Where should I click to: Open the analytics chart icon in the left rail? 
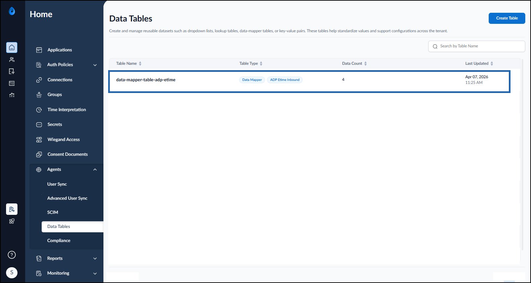click(x=12, y=95)
